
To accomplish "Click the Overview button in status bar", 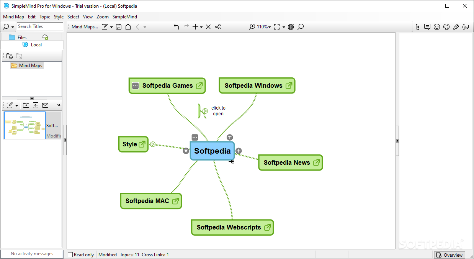I will click(x=449, y=255).
